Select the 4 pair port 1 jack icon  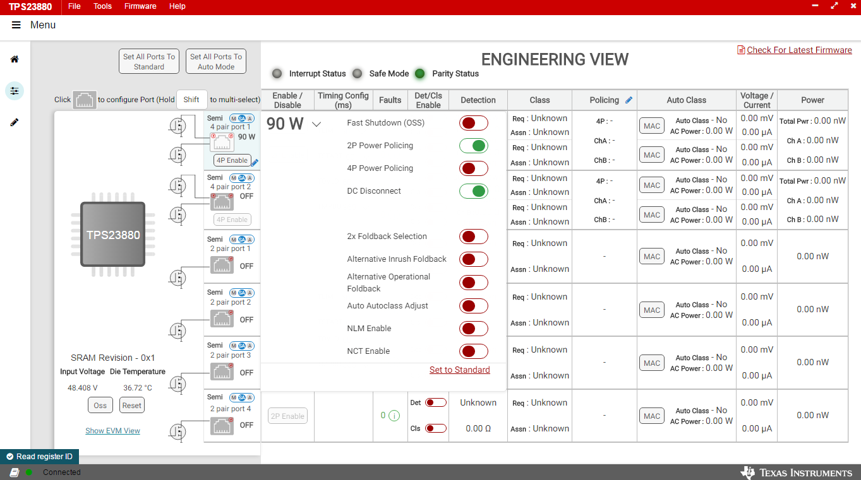point(222,143)
